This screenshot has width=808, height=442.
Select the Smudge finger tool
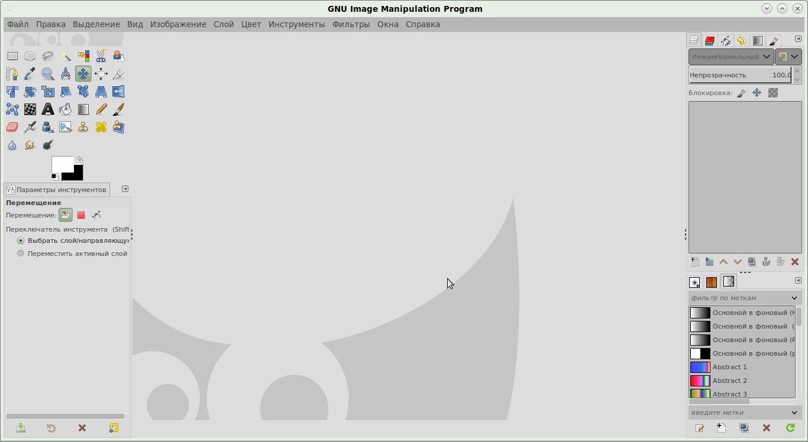(30, 145)
